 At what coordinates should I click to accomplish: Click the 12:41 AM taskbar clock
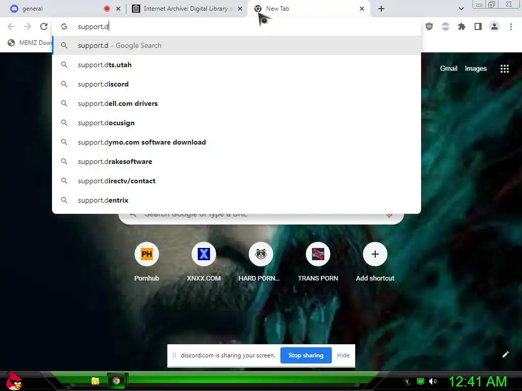click(x=478, y=381)
